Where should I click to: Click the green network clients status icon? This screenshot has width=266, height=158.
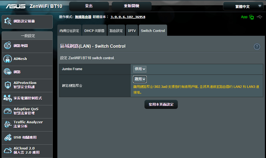click(x=252, y=17)
